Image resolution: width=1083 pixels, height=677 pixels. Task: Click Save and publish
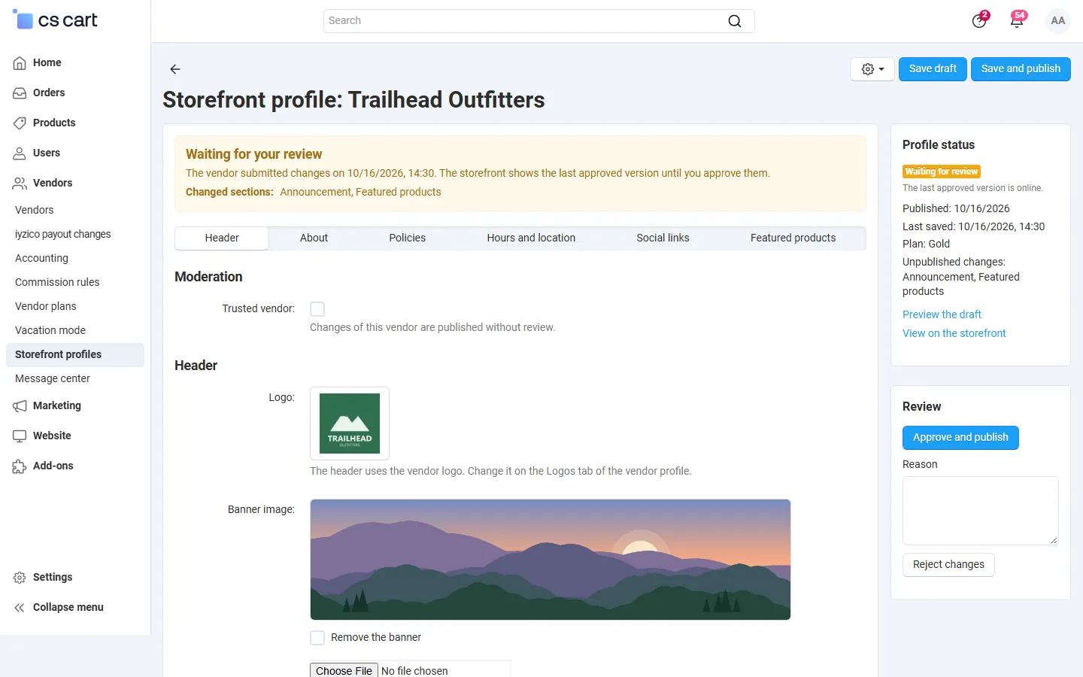click(x=1021, y=69)
